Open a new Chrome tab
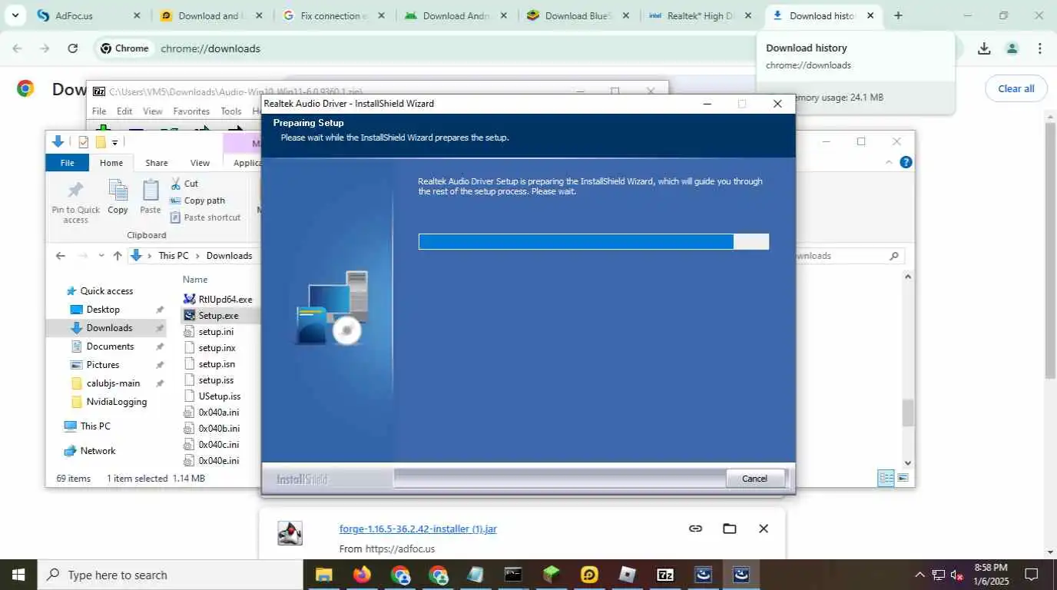This screenshot has width=1057, height=590. [x=898, y=15]
